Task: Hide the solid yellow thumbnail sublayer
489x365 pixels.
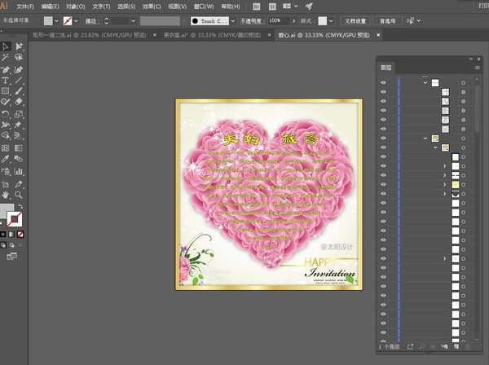Action: point(383,184)
